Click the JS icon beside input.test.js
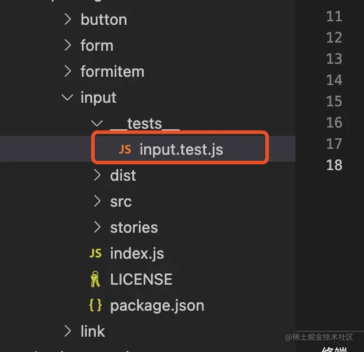Image resolution: width=364 pixels, height=352 pixels. coord(125,149)
